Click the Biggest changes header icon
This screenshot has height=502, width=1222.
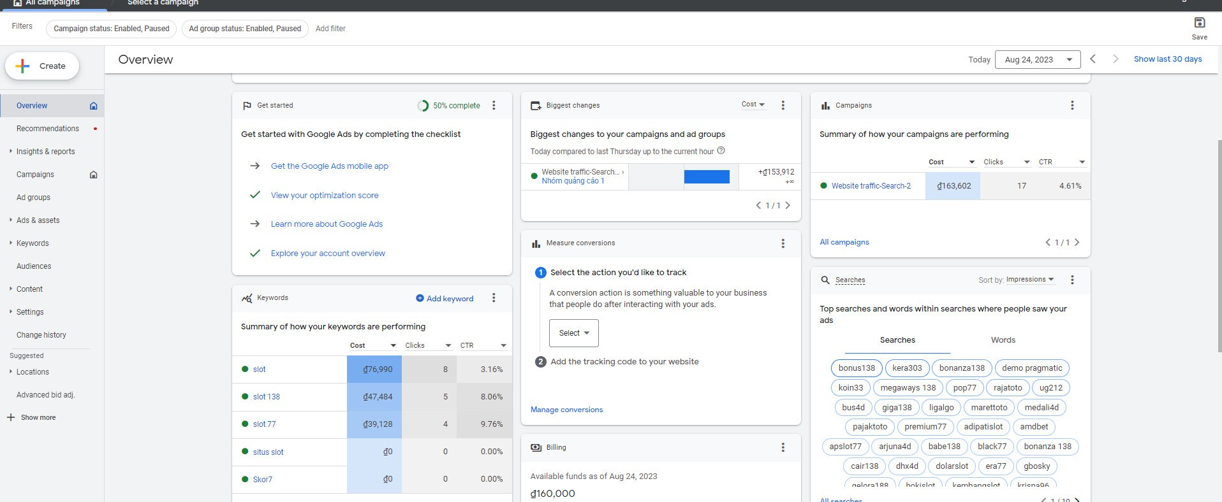(536, 106)
